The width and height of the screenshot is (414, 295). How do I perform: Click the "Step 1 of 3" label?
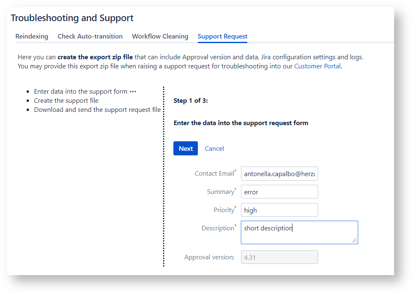(x=191, y=101)
